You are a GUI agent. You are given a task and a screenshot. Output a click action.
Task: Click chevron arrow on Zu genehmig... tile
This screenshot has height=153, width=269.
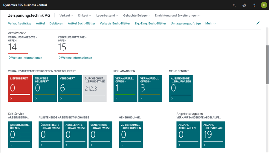(122, 145)
